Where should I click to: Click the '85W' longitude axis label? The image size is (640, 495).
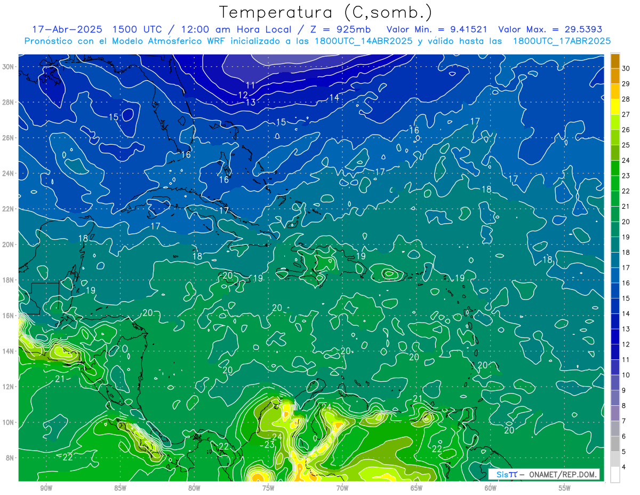point(120,488)
